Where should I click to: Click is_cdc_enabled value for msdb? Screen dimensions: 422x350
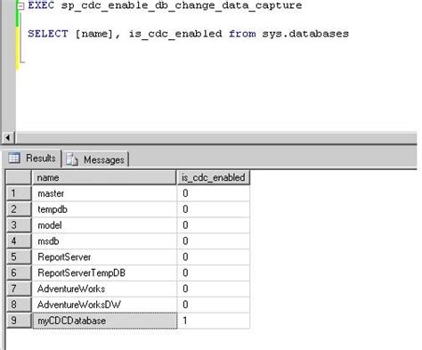[214, 241]
